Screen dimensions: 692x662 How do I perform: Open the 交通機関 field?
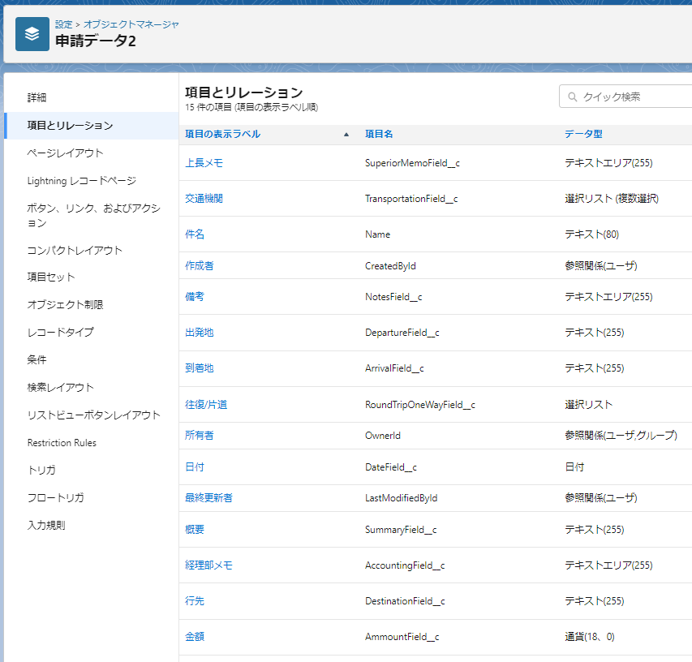tap(204, 199)
